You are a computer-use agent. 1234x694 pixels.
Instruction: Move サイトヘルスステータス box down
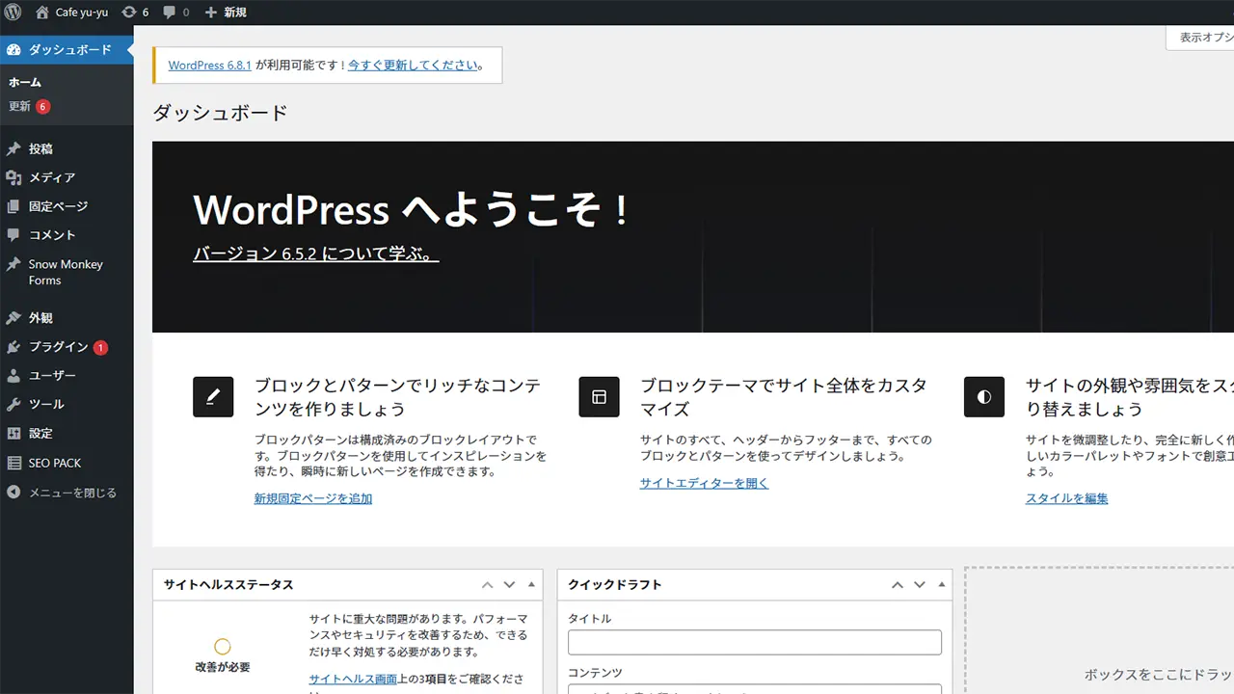click(509, 585)
